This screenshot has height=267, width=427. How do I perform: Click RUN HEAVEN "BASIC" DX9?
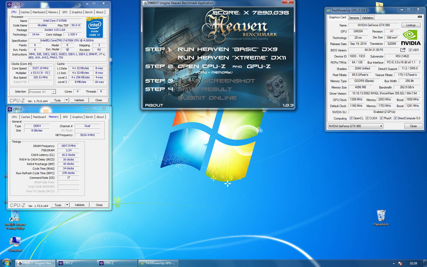(227, 49)
